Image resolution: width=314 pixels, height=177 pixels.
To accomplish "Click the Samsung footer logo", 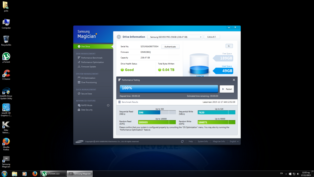I will (80, 142).
